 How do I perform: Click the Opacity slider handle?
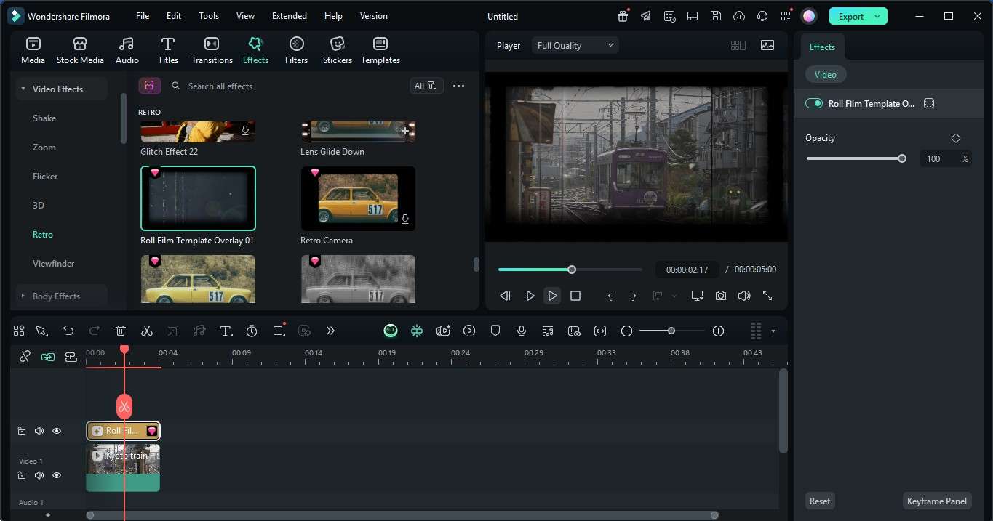pyautogui.click(x=902, y=158)
